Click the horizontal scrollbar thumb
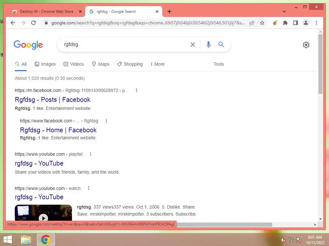The height and width of the screenshot is (246, 329). (x=225, y=225)
